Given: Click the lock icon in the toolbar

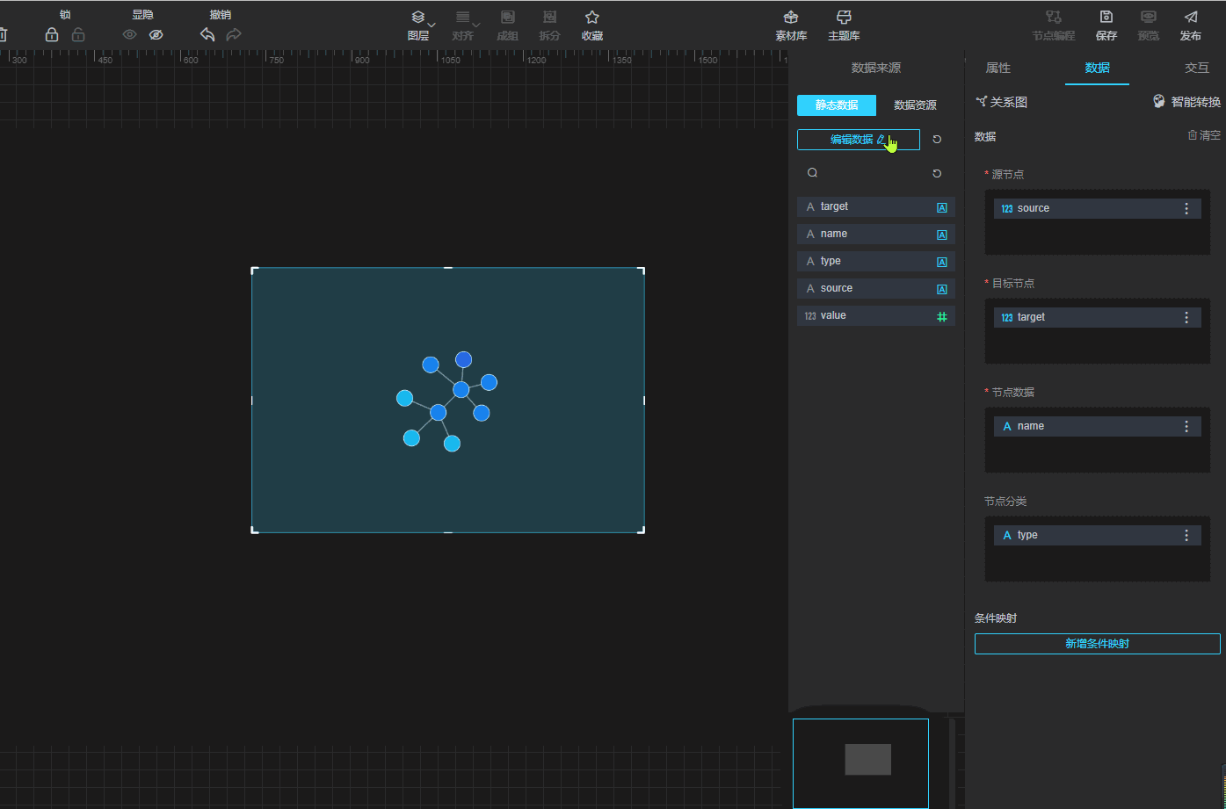Looking at the screenshot, I should tap(52, 35).
